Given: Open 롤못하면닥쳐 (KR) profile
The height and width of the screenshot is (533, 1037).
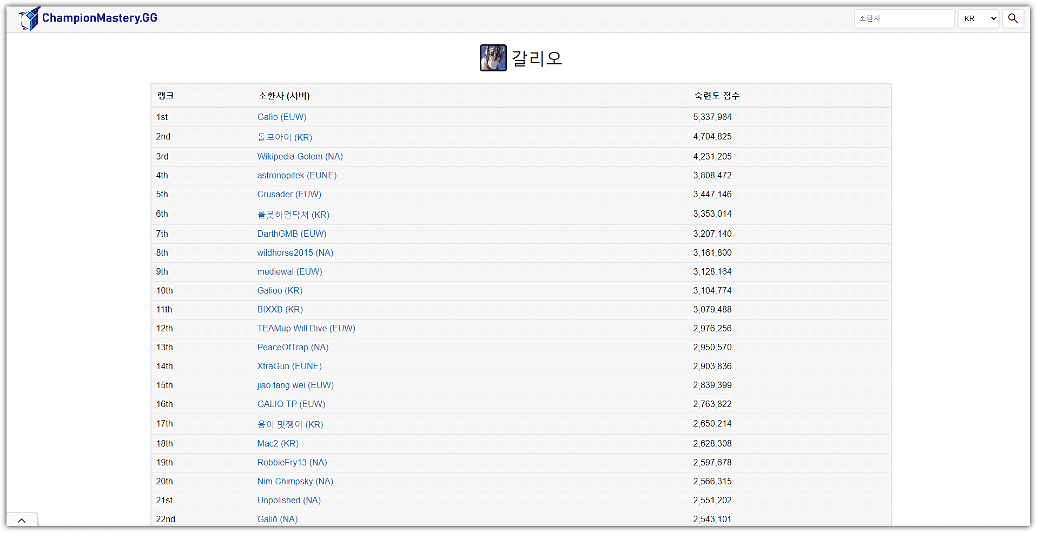Looking at the screenshot, I should [x=293, y=215].
